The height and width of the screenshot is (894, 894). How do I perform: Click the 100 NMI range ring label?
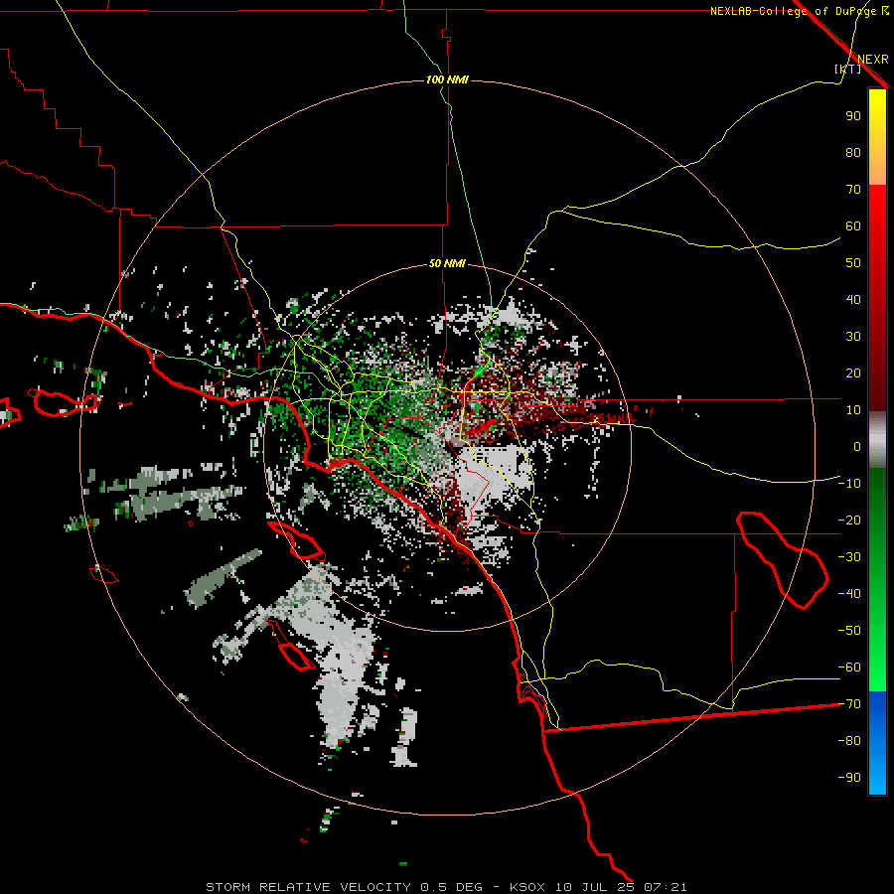point(447,79)
